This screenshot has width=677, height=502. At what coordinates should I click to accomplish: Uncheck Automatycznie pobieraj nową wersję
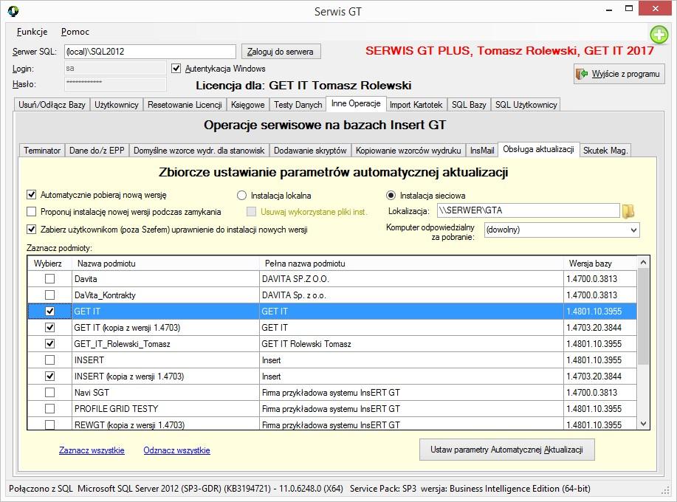pyautogui.click(x=31, y=195)
